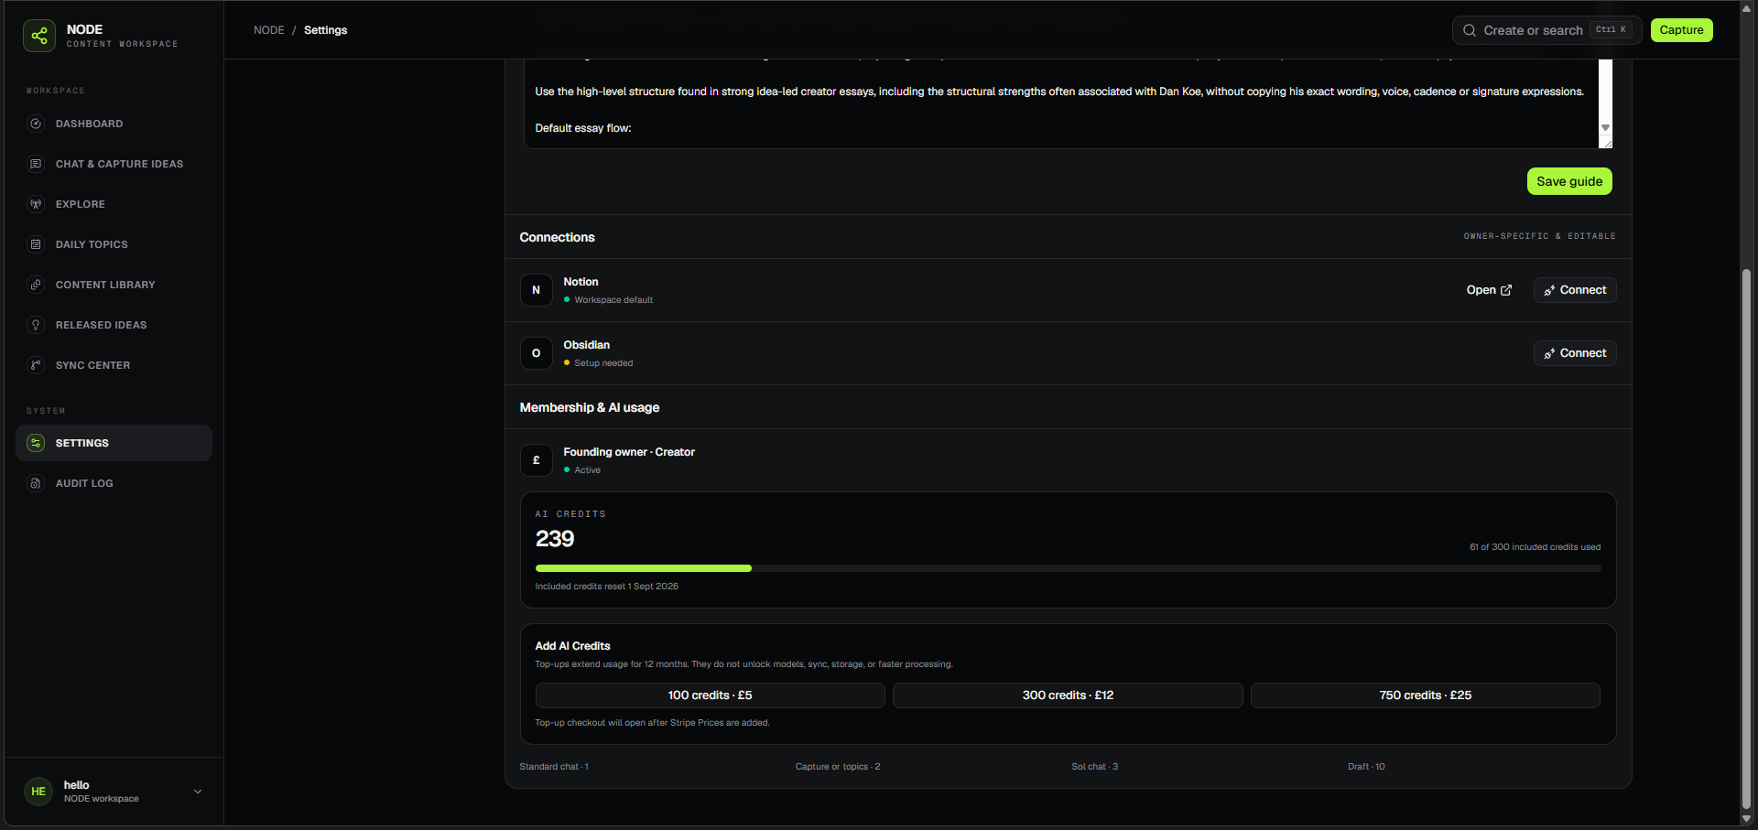1758x830 pixels.
Task: Click the Daily Topics calendar icon
Action: pyautogui.click(x=36, y=244)
